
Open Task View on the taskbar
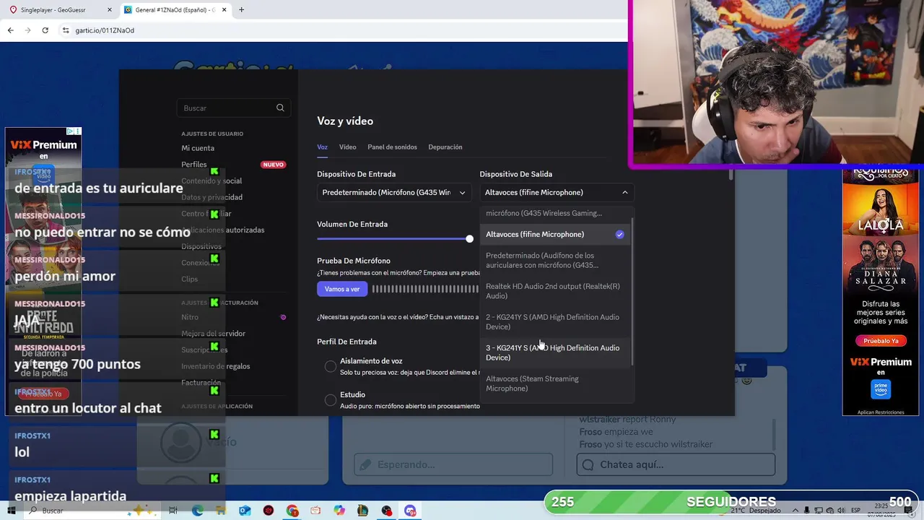tap(173, 511)
